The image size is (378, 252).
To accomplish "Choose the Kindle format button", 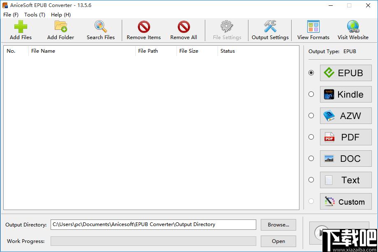I will coord(346,94).
